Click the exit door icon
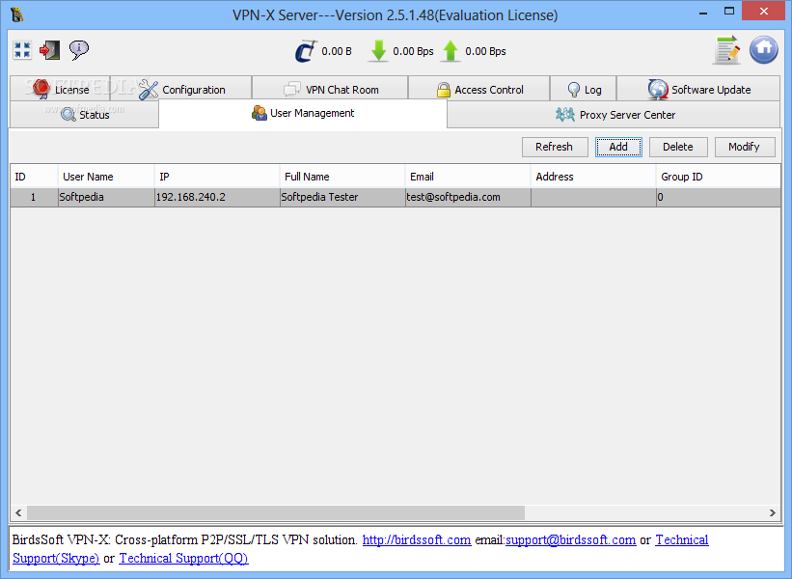This screenshot has width=792, height=579. tap(49, 50)
